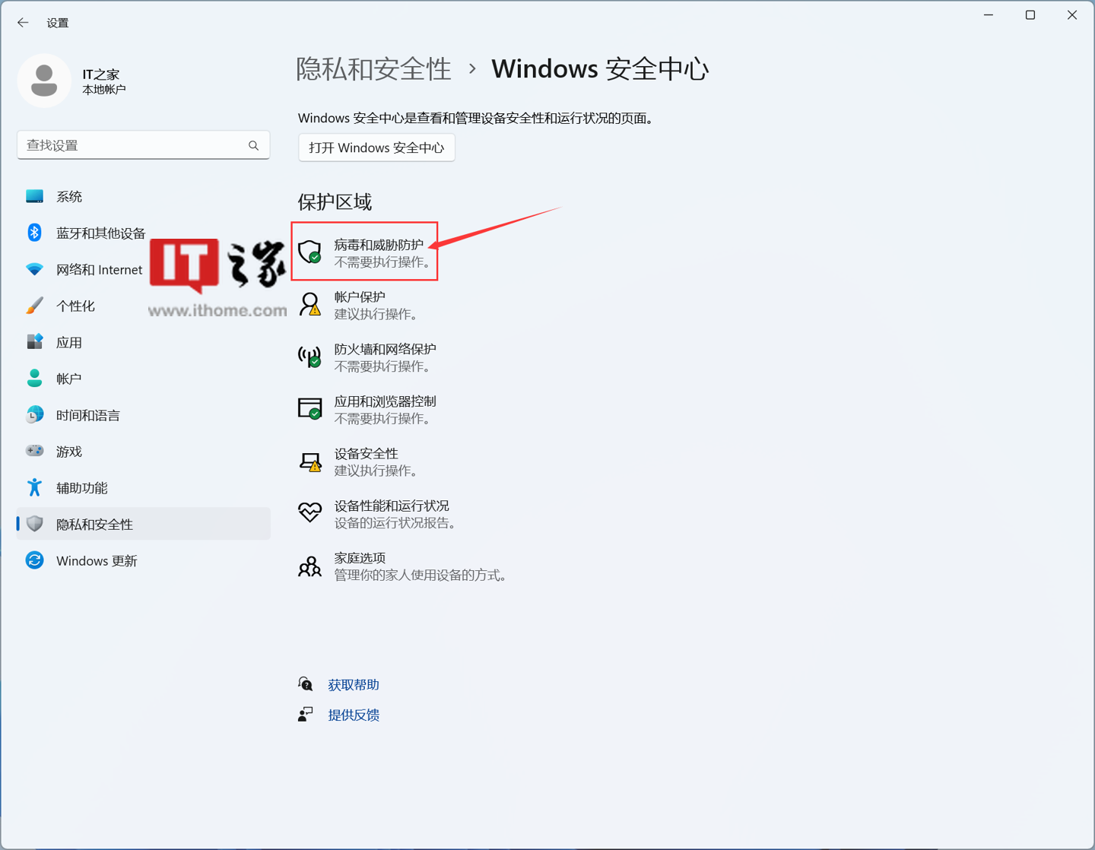The width and height of the screenshot is (1095, 850).
Task: Click the Windows Update sync icon
Action: (34, 560)
